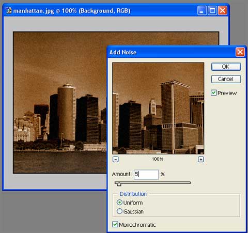The width and height of the screenshot is (248, 233).
Task: Cancel the Add Noise filter
Action: (226, 79)
